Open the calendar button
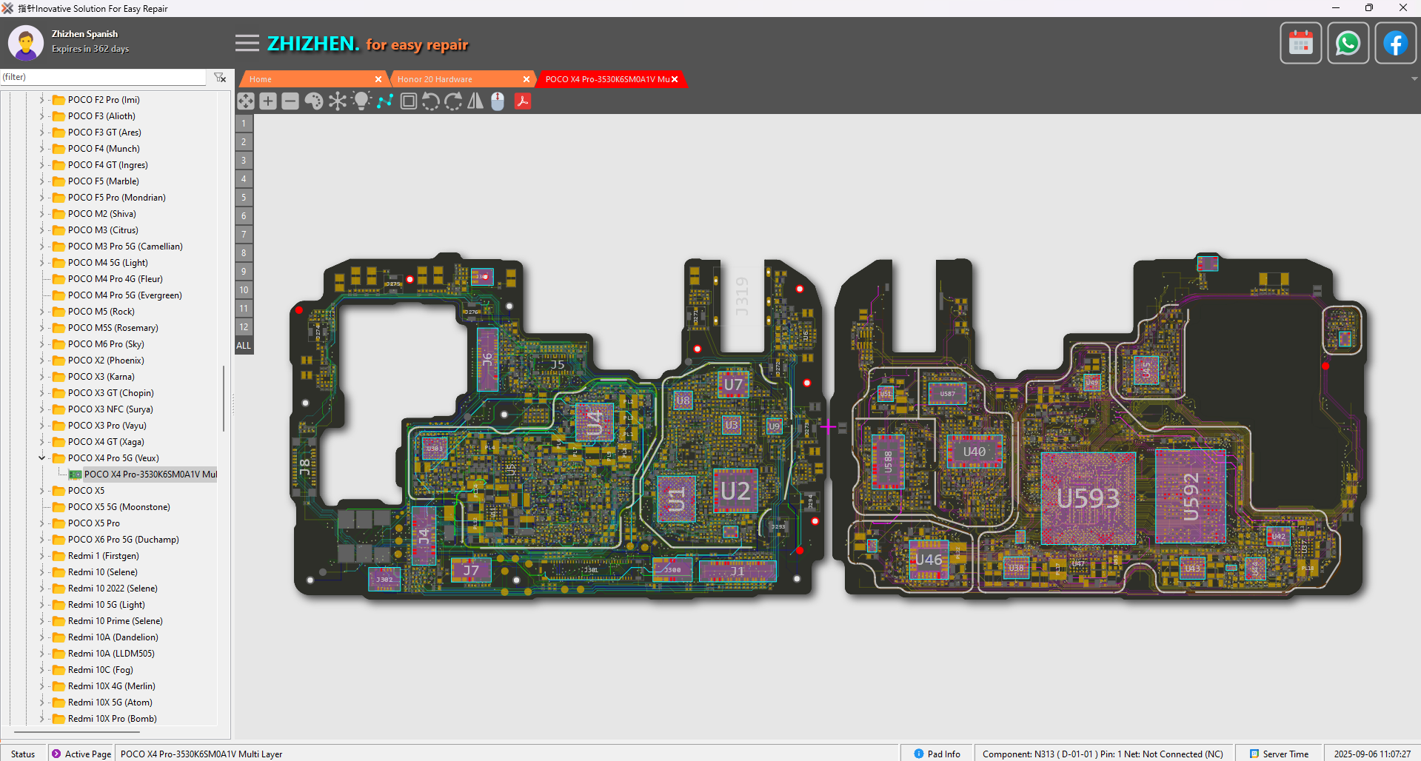The height and width of the screenshot is (761, 1421). pos(1301,43)
